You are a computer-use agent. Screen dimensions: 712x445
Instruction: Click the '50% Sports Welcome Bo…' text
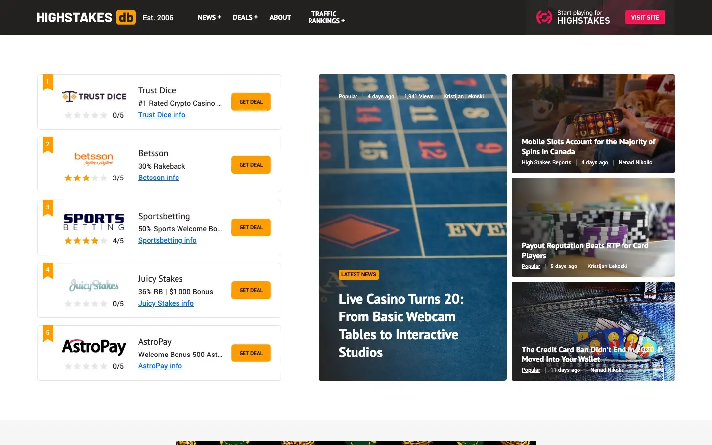coord(180,229)
